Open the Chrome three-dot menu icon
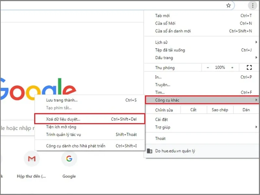260x195 pixels. pyautogui.click(x=253, y=5)
